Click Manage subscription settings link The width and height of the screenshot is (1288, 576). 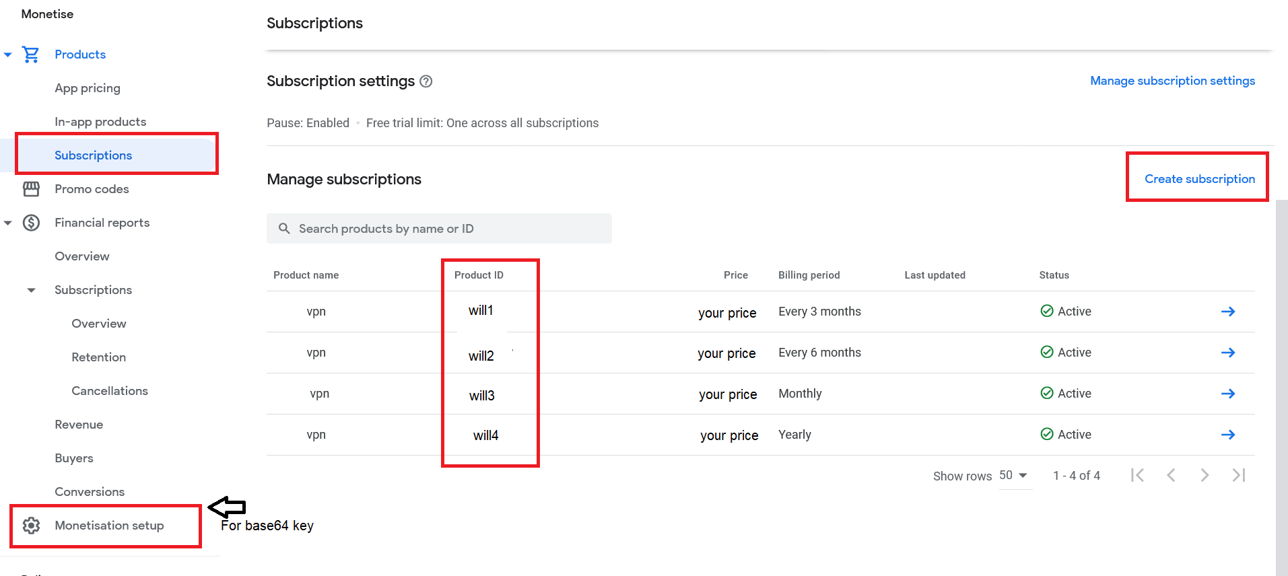[x=1173, y=81]
